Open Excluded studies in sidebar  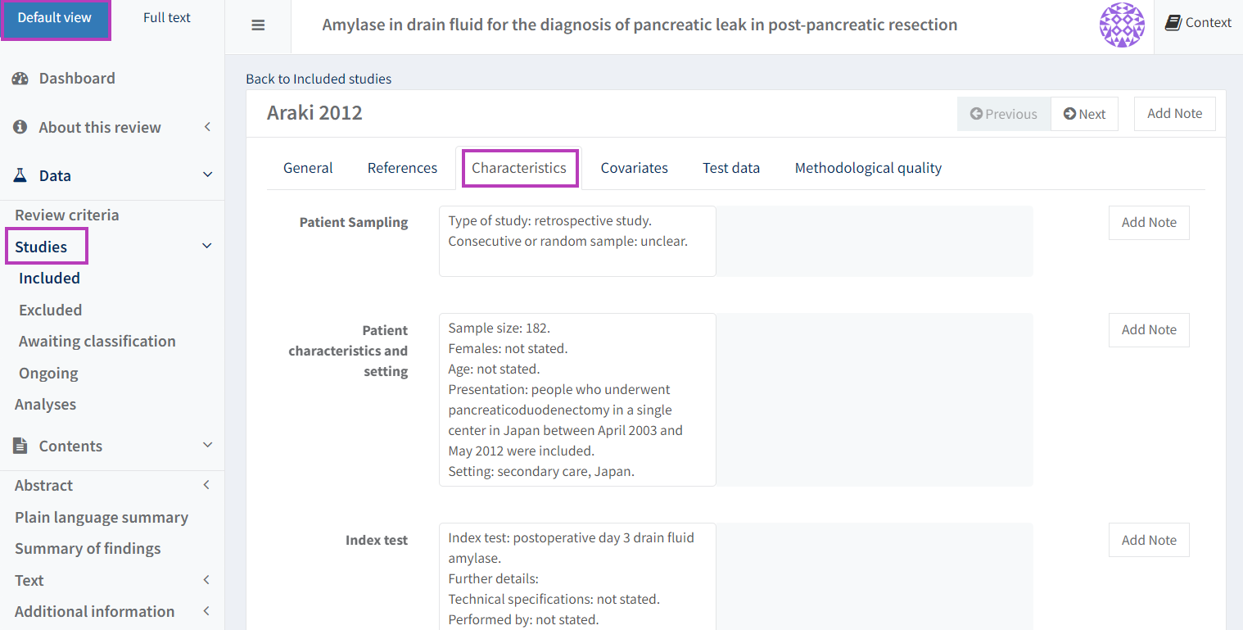(x=51, y=310)
